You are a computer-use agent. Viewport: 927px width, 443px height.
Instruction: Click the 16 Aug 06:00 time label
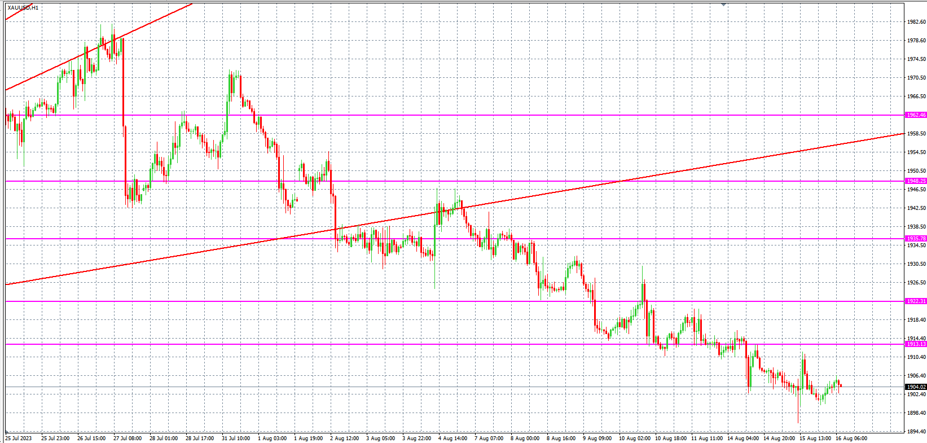click(851, 438)
